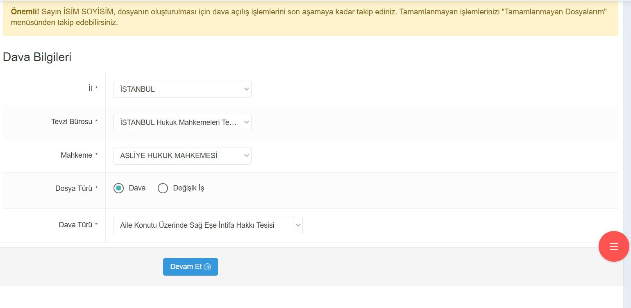
Task: Click the Mahkeme field label
Action: point(77,155)
